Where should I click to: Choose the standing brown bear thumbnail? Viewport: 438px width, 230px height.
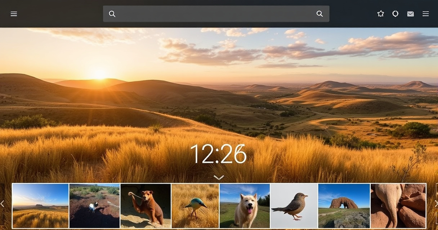click(146, 206)
